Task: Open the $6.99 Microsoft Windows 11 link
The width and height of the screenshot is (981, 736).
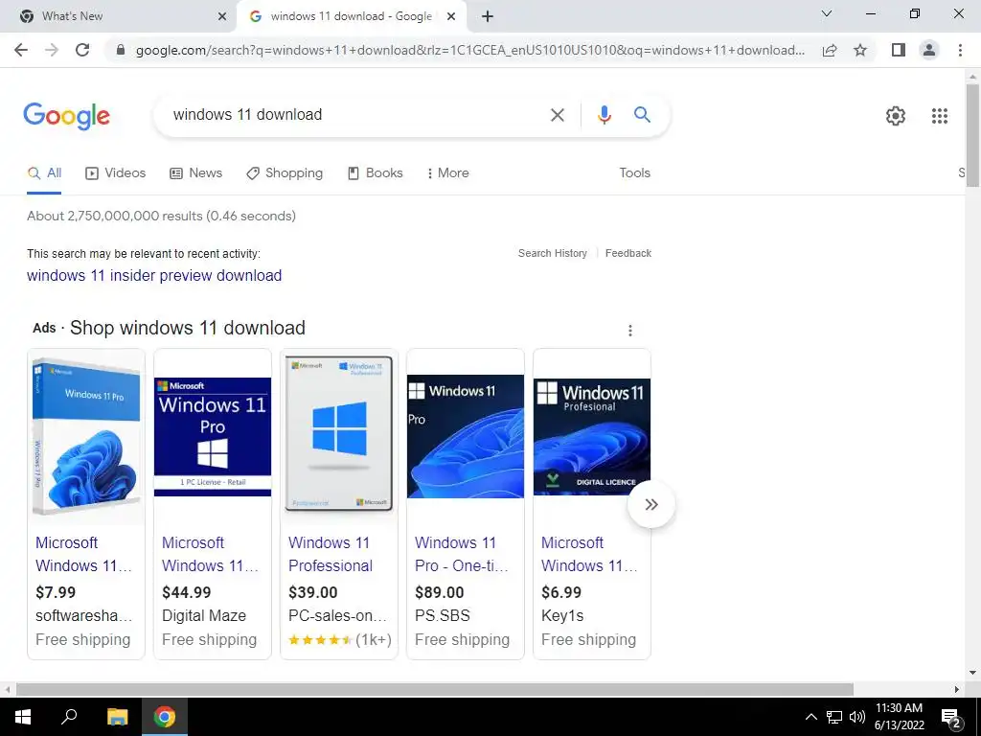Action: coord(589,555)
